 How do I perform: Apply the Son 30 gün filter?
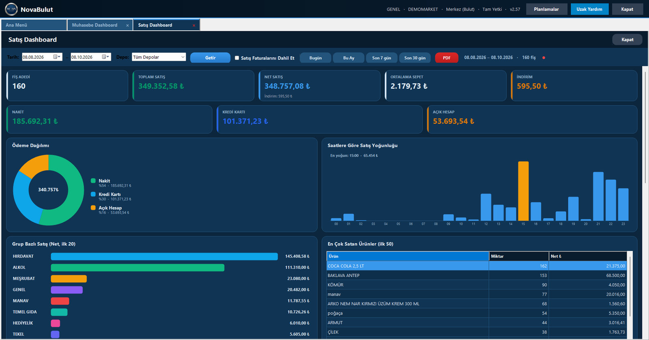415,58
